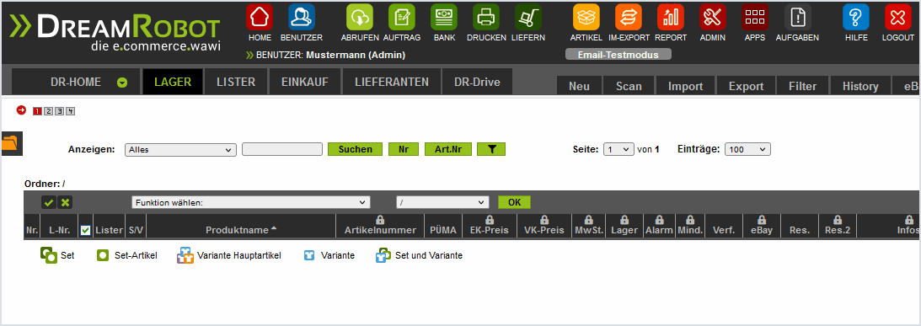This screenshot has height=326, width=921.
Task: Click the ABRUFEN download icon
Action: 360,18
